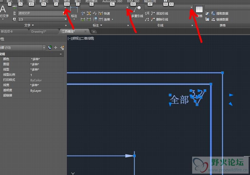Open quick select from properties palette
Viewport: 250px width, 175px height.
(x=62, y=48)
